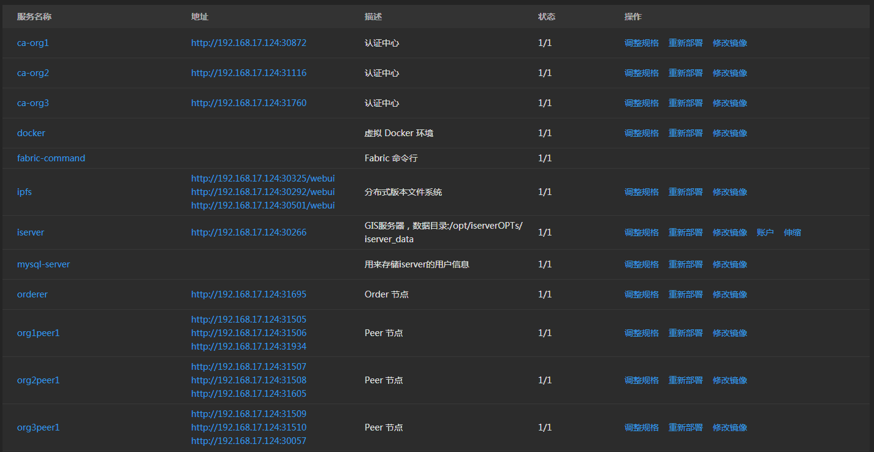Click 伸缩 for the iserver service
This screenshot has width=874, height=452.
pyautogui.click(x=792, y=232)
